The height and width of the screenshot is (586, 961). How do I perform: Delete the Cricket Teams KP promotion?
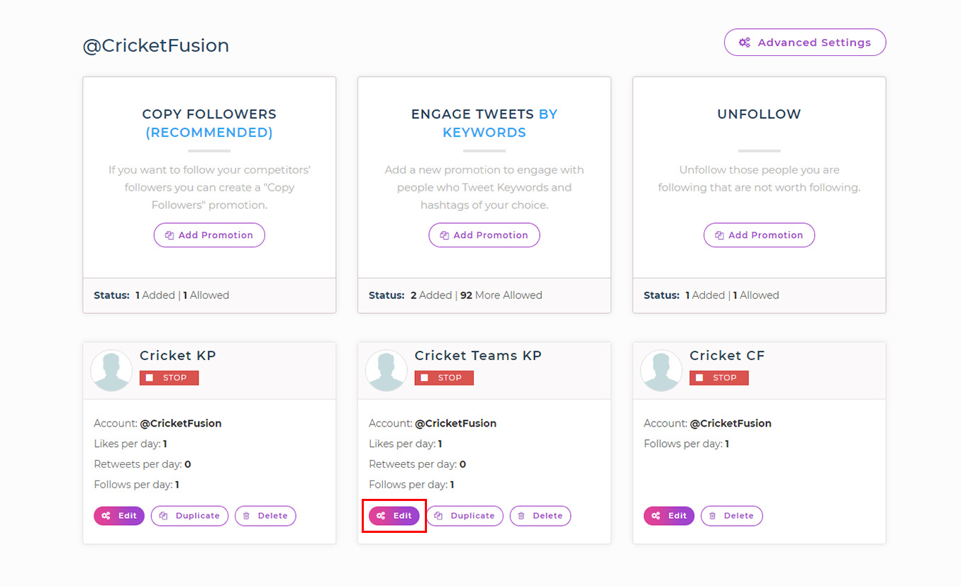[540, 516]
